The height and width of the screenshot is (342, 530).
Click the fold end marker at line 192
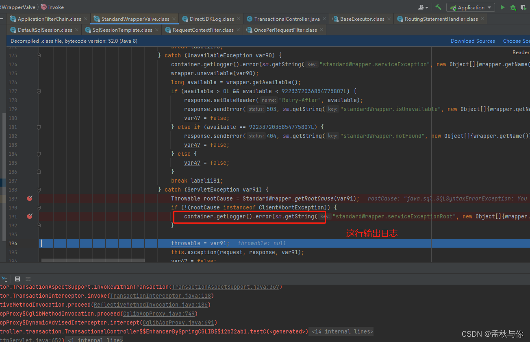click(x=39, y=225)
